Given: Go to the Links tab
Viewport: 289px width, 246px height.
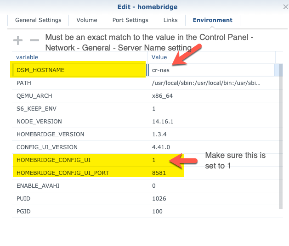Looking at the screenshot, I should (x=170, y=20).
